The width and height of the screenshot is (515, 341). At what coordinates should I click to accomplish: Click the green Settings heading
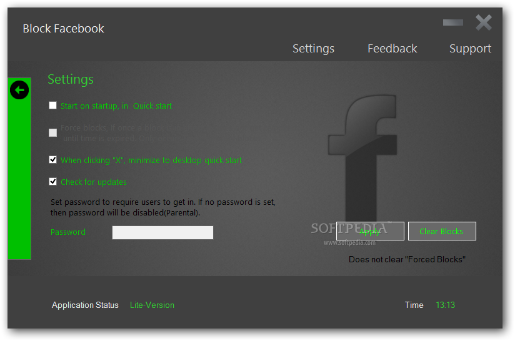(x=71, y=79)
